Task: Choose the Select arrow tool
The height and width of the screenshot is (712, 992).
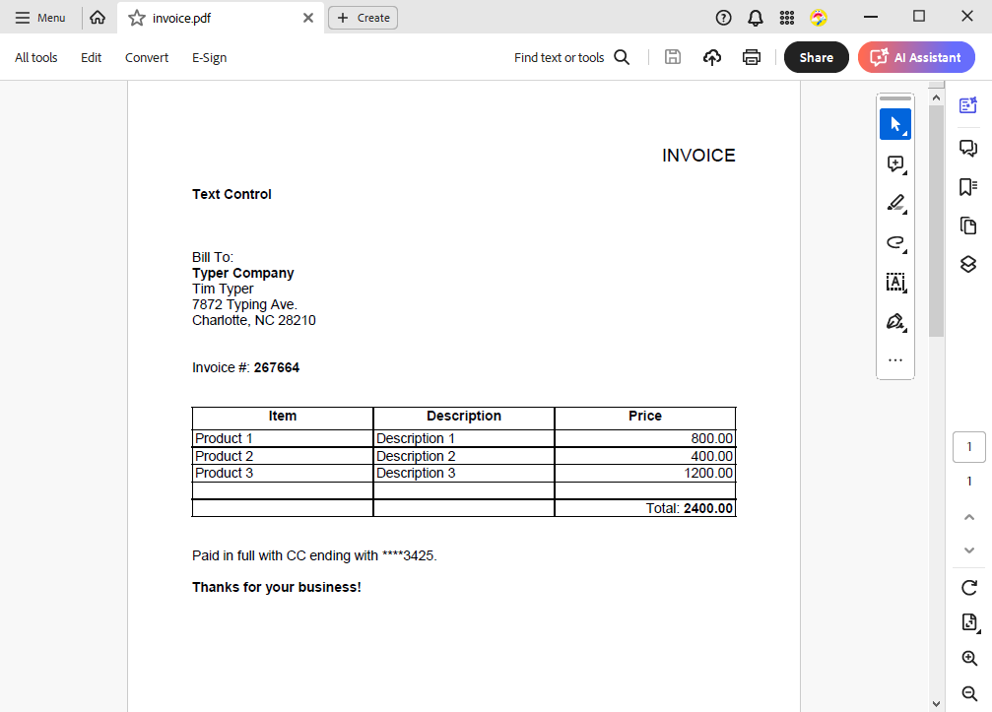Action: coord(895,124)
